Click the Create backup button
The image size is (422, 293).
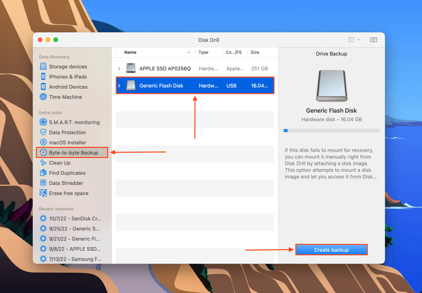pos(331,250)
